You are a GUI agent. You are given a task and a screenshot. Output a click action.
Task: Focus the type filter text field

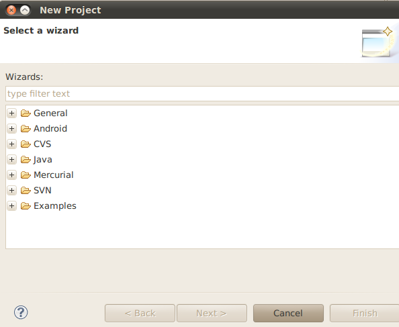point(202,93)
